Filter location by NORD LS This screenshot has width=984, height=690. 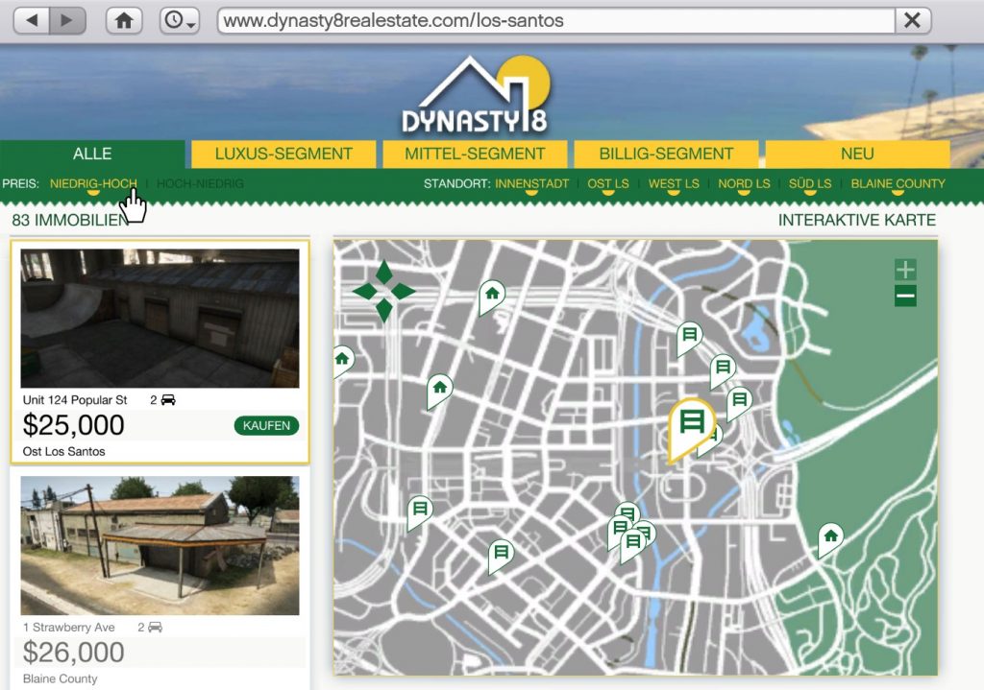[744, 183]
